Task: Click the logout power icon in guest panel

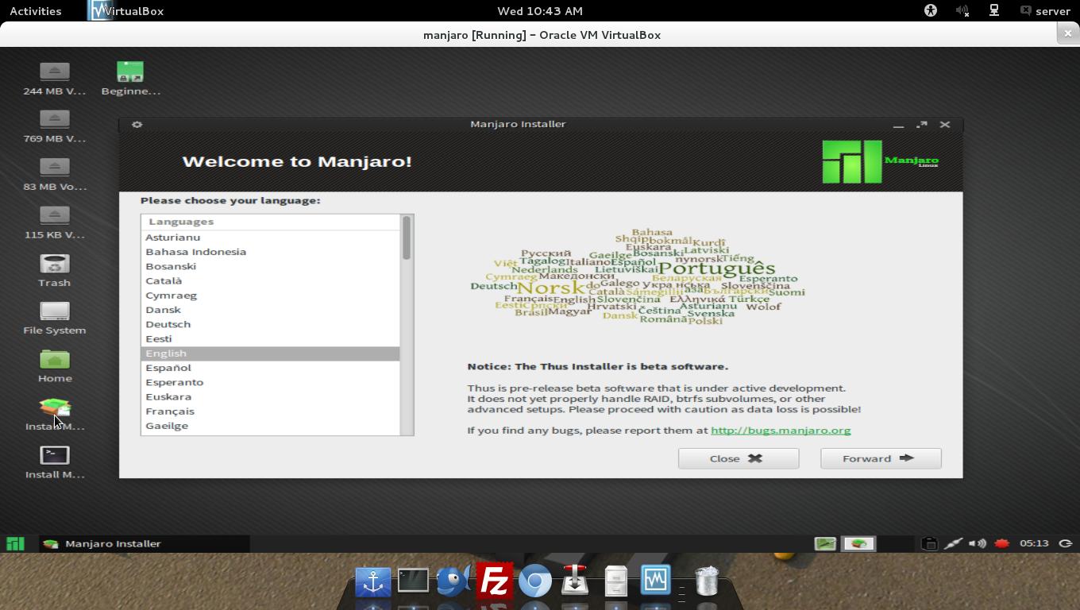Action: [1066, 544]
